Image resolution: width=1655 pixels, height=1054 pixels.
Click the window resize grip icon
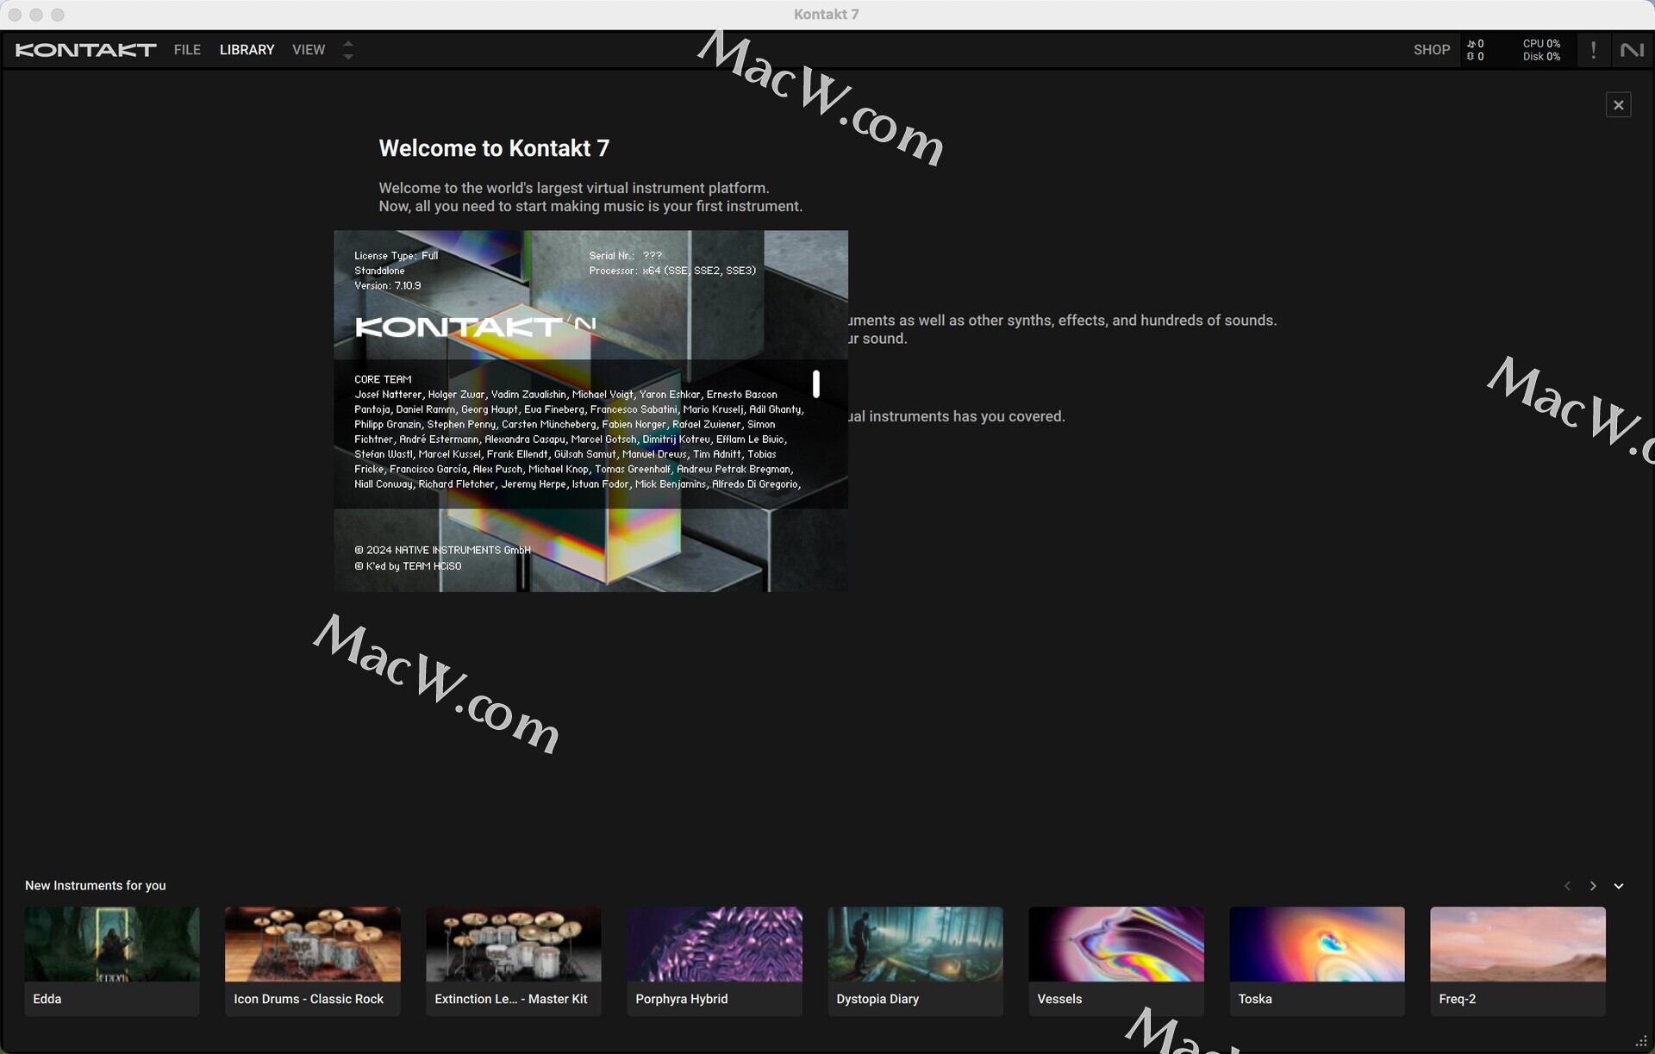coord(1641,1041)
